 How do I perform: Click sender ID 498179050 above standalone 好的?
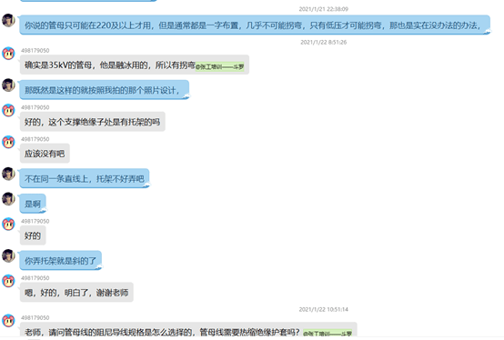coord(35,221)
